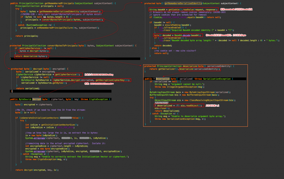Click the 'Base64 decoded byte array length' trace line
The width and height of the screenshot is (284, 179).
tap(219, 40)
